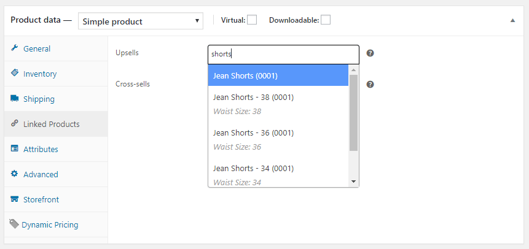Image resolution: width=529 pixels, height=249 pixels.
Task: Click the Dynamic Pricing tag icon
Action: 14,224
